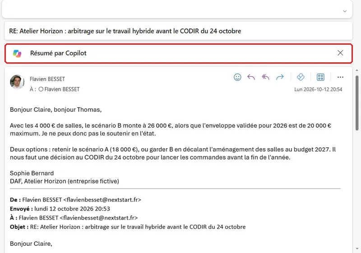The height and width of the screenshot is (253, 361).
Task: React to the message with the smiley icon
Action: [237, 77]
